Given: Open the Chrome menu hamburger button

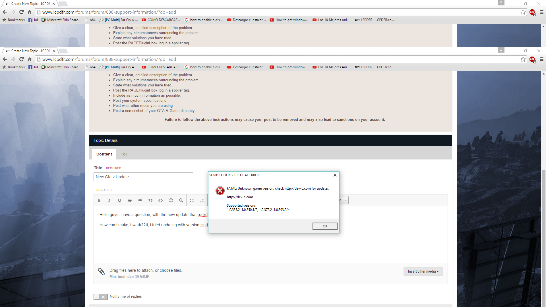Looking at the screenshot, I should point(541,59).
